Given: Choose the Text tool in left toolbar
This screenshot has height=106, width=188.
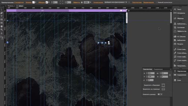Looking at the screenshot, I should coord(1,16).
